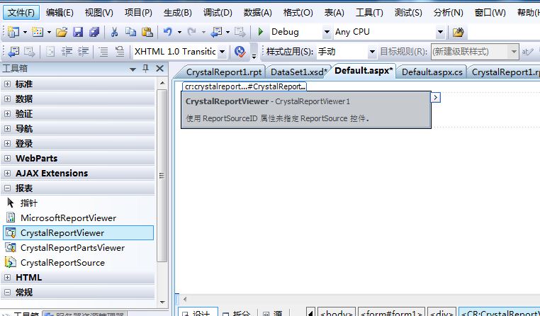This screenshot has width=540, height=316.
Task: Click the Save All icon
Action: pos(94,32)
